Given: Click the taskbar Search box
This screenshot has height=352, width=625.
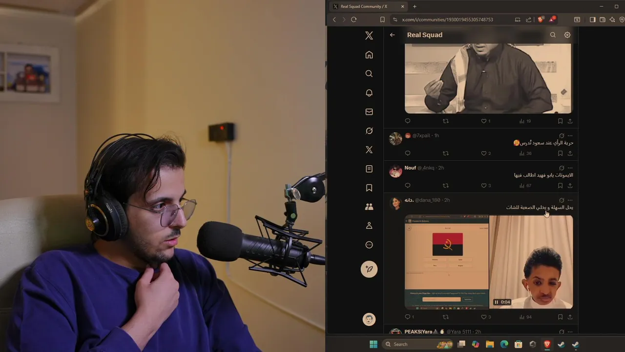Looking at the screenshot, I should (418, 344).
